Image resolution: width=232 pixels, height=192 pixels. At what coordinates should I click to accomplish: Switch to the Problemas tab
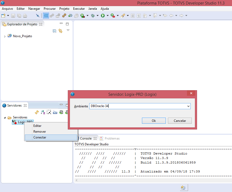110,138
